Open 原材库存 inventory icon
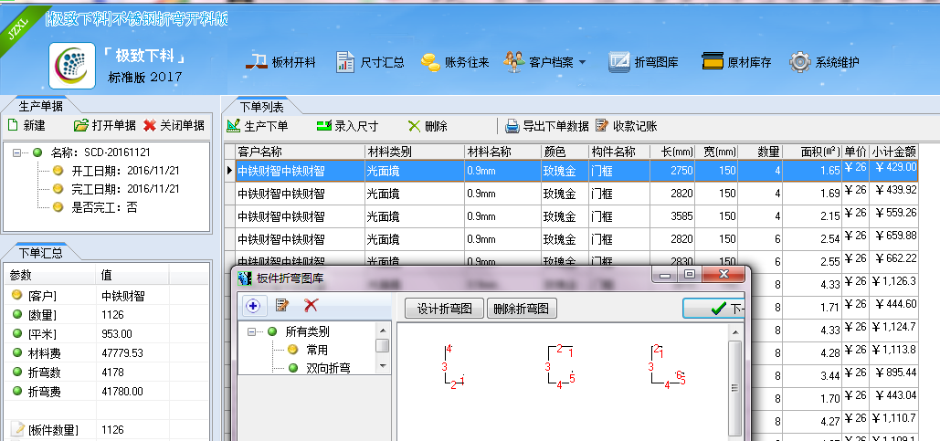The image size is (940, 441). 713,62
